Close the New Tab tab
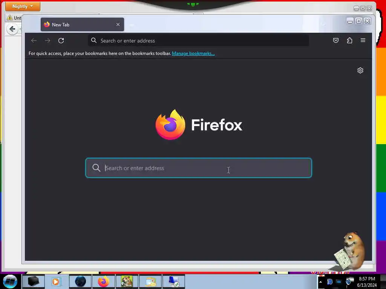The height and width of the screenshot is (289, 386). [118, 24]
